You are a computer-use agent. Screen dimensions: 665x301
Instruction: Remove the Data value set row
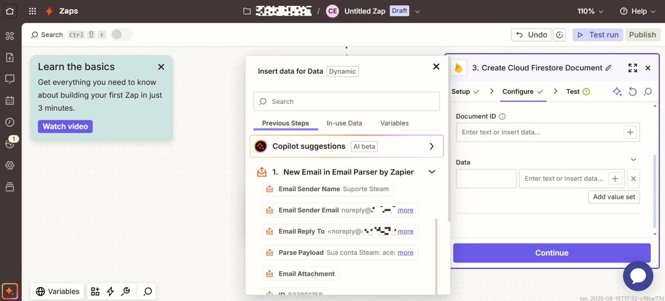click(x=633, y=179)
